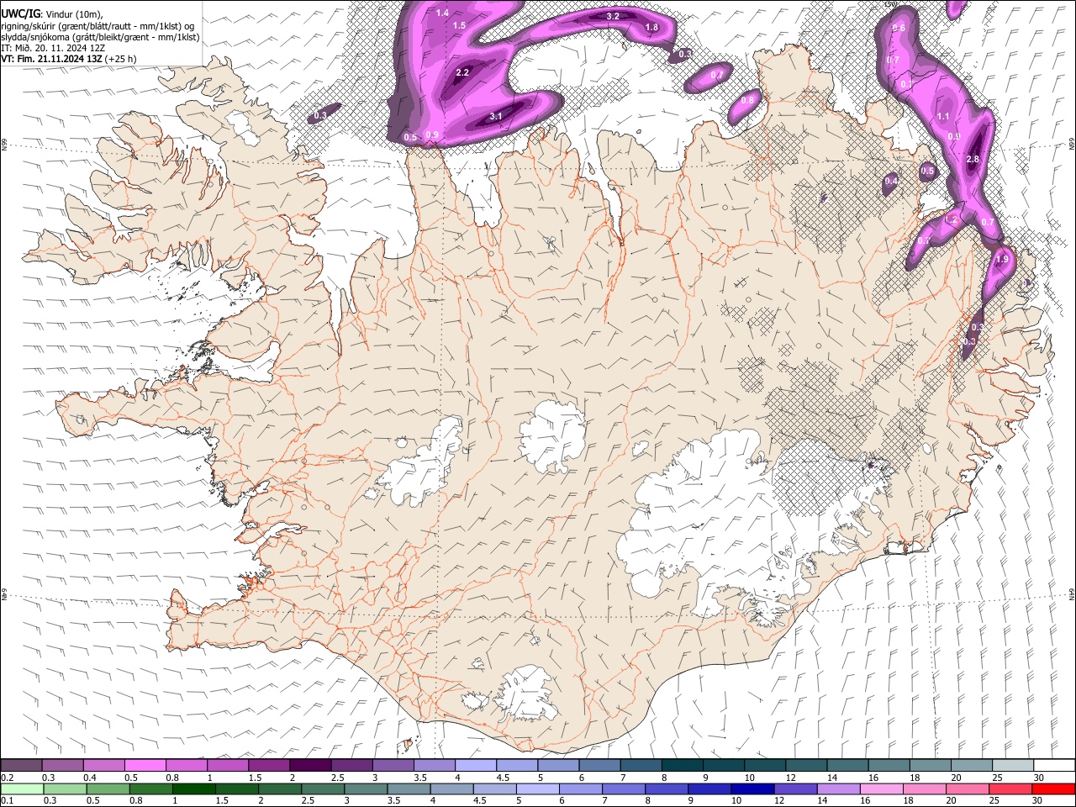Click the white snow swatch labeled 30
1076x807 pixels.
coord(1053,765)
